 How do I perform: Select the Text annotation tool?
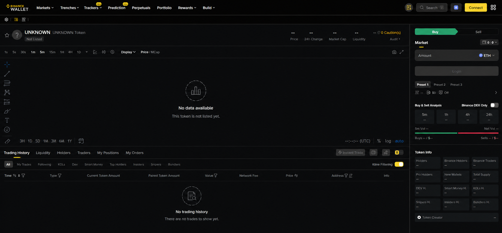[7, 120]
